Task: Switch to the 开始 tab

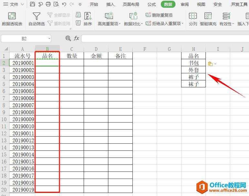Action: (x=94, y=5)
